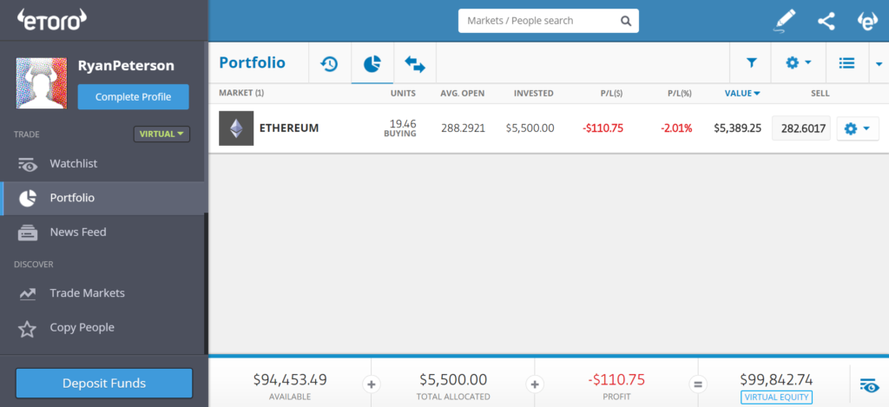Click the INVESTED column header
Viewport: 889px width, 407px height.
pos(534,93)
